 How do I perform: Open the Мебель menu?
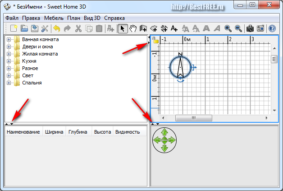point(54,18)
